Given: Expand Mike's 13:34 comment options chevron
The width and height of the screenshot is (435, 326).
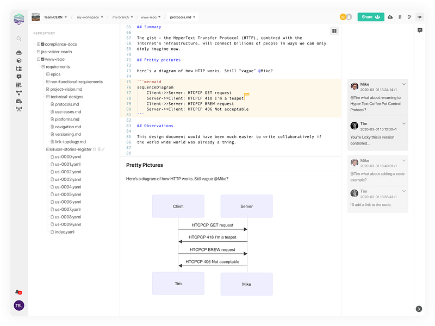Looking at the screenshot, I should click(x=403, y=84).
